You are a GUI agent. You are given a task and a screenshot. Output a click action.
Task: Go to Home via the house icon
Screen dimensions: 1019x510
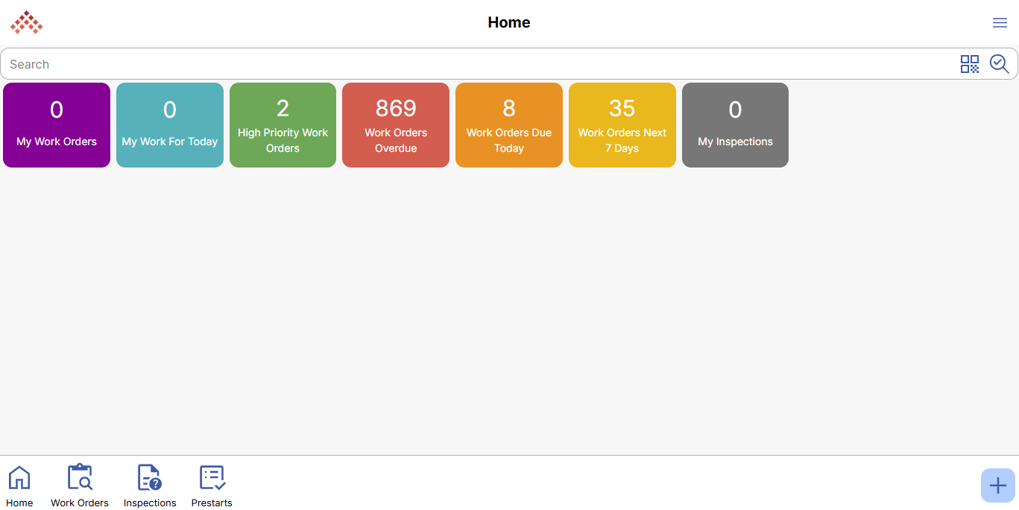[19, 478]
